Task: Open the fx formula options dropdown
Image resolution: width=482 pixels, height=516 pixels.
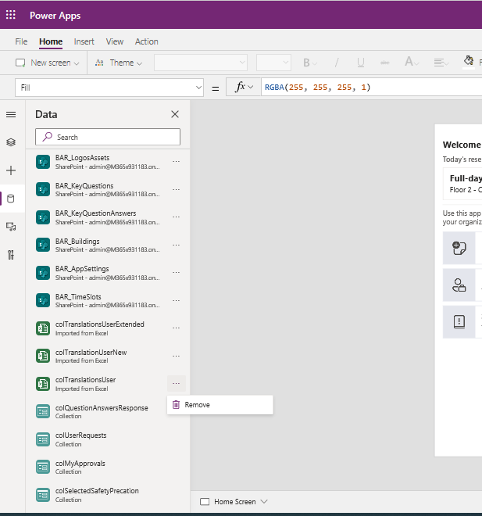Action: click(x=244, y=88)
